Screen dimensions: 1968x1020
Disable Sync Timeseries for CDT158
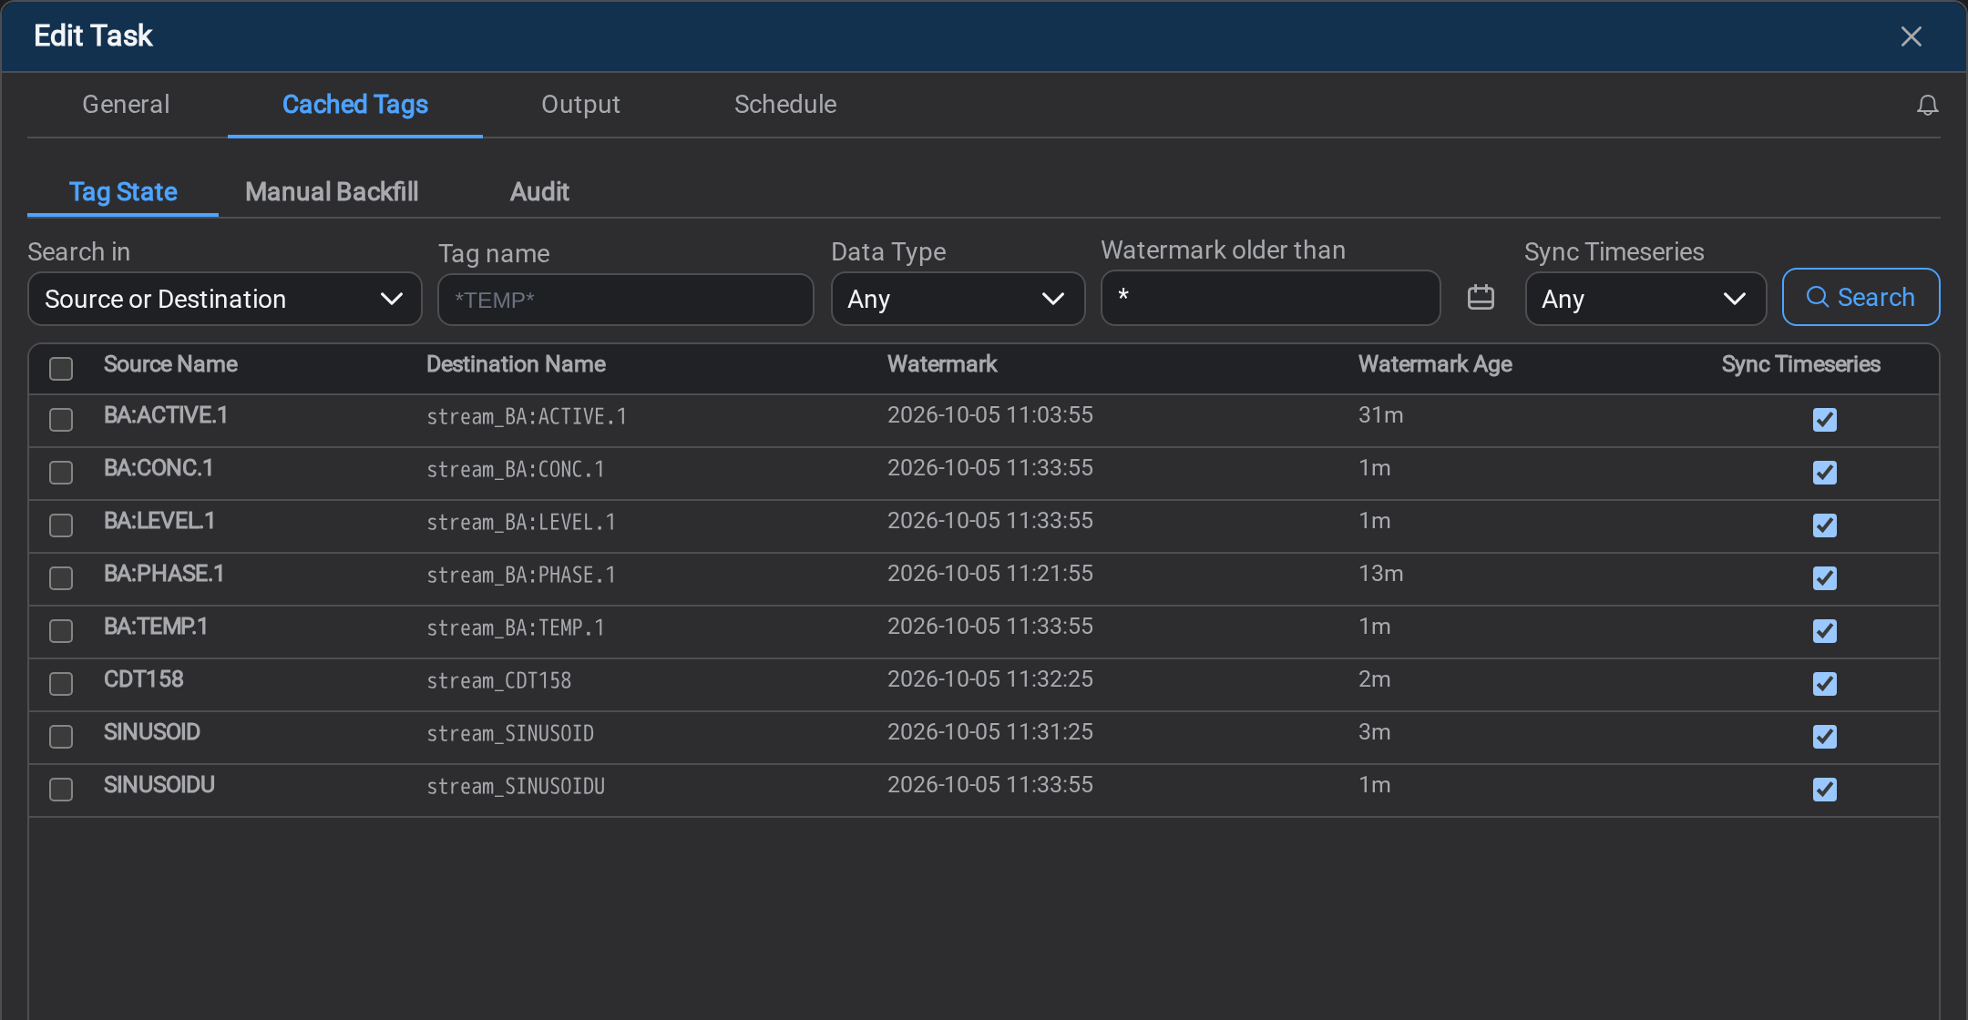coord(1824,684)
